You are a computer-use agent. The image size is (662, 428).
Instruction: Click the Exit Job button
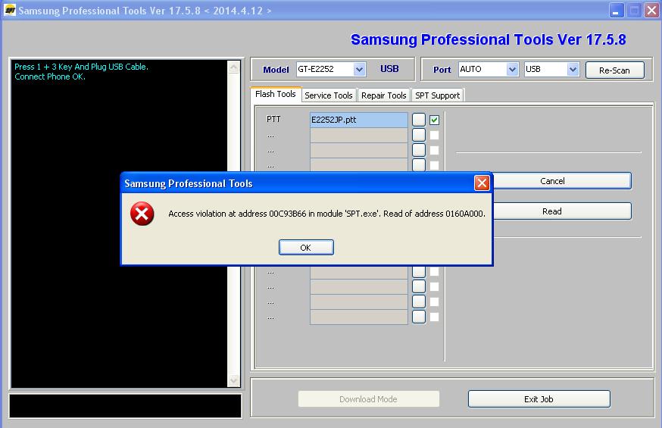pyautogui.click(x=539, y=399)
